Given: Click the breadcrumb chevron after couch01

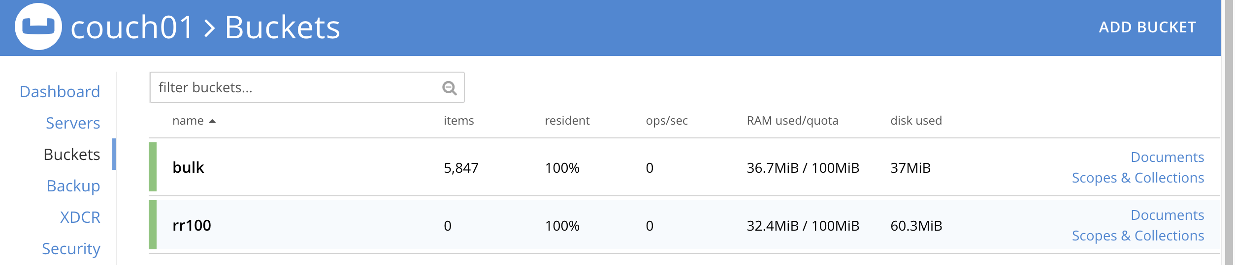Looking at the screenshot, I should 210,28.
